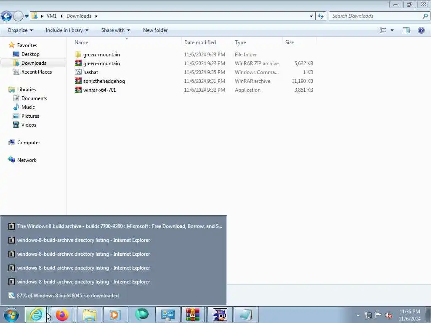Select Downloads in navigation pane
Screen dimensions: 431x323
coord(34,63)
